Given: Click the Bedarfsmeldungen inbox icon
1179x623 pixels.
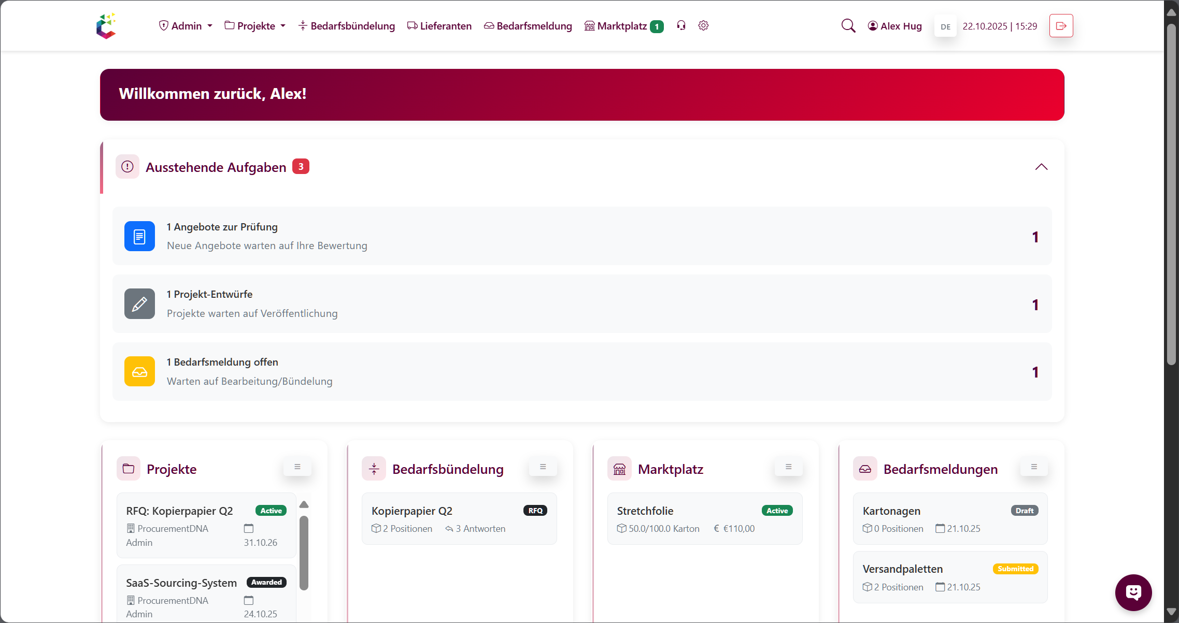Looking at the screenshot, I should coord(864,469).
